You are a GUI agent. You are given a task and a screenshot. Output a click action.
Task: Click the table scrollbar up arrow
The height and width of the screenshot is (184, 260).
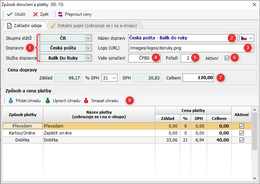[x=254, y=110]
